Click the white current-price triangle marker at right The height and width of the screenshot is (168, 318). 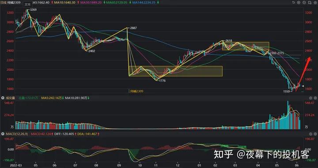pos(303,86)
